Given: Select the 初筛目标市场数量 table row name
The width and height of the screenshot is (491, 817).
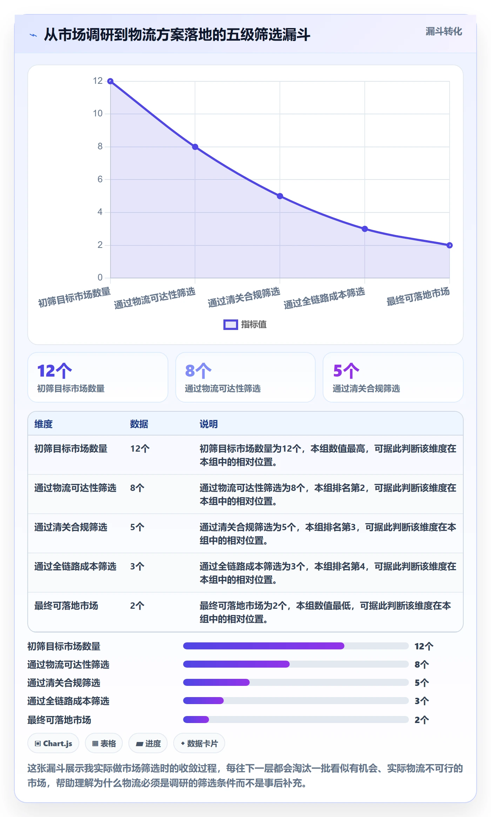Looking at the screenshot, I should click(71, 448).
